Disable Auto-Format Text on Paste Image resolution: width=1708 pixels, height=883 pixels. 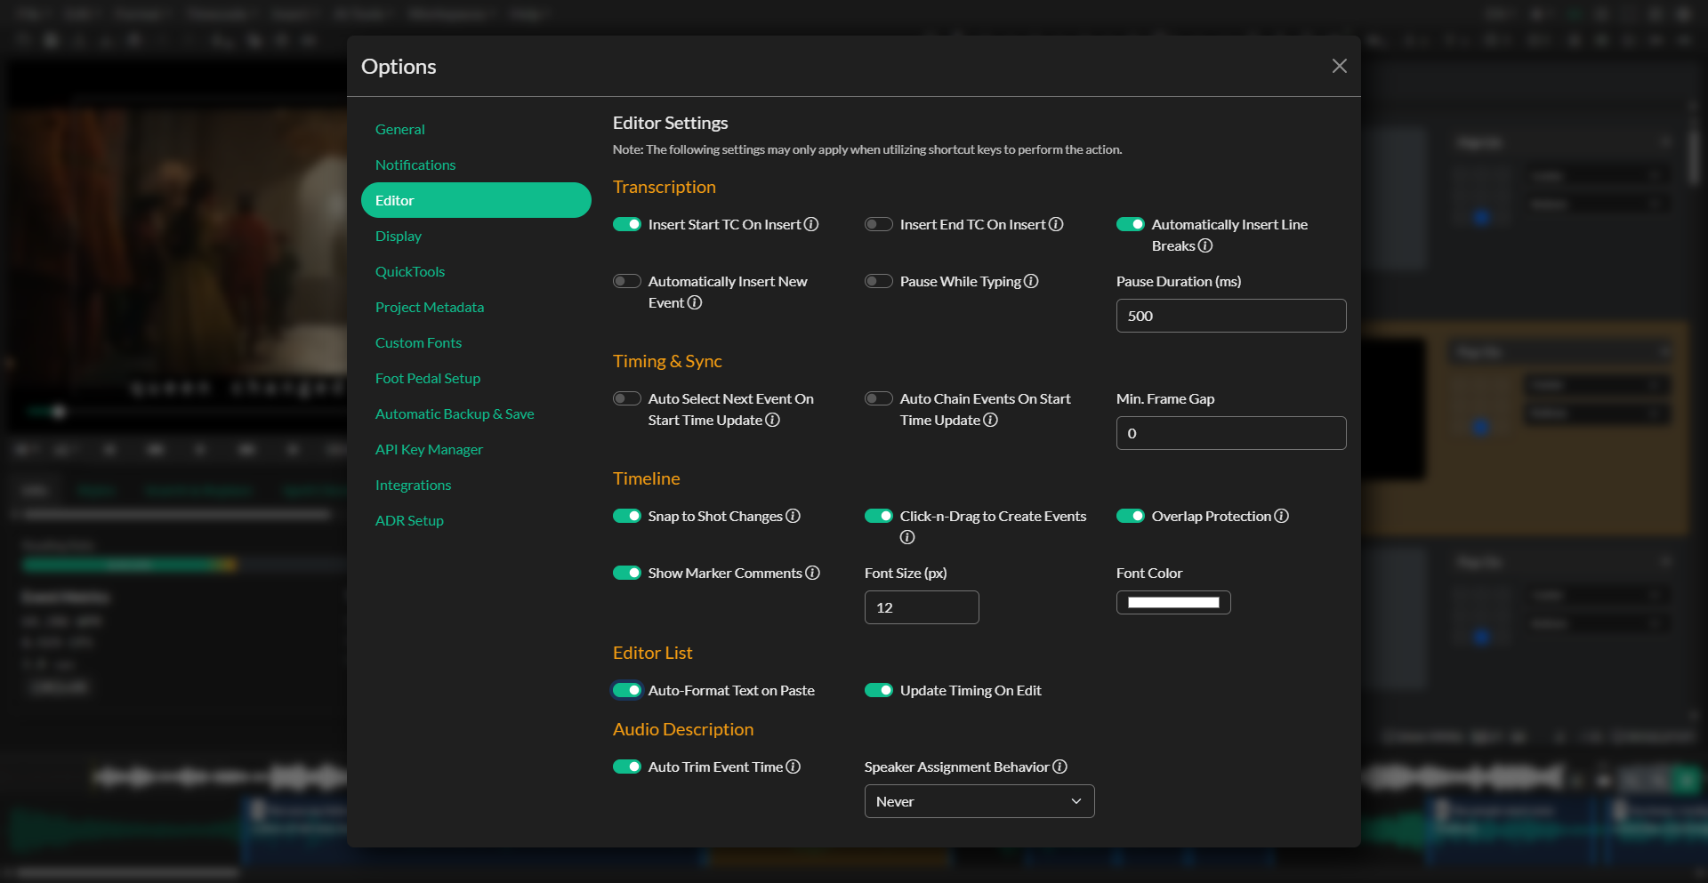(626, 690)
